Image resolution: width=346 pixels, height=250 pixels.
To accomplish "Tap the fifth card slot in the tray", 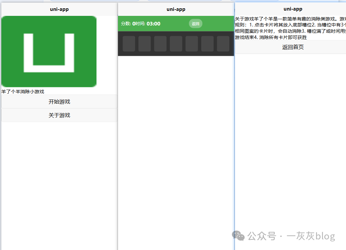I will tap(192, 44).
